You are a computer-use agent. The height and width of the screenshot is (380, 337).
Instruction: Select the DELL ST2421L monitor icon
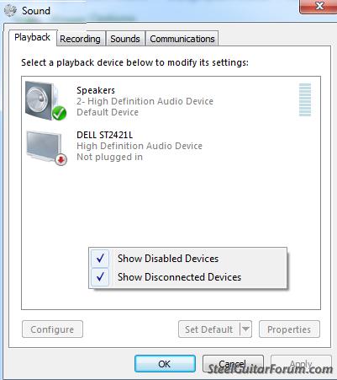pyautogui.click(x=46, y=147)
